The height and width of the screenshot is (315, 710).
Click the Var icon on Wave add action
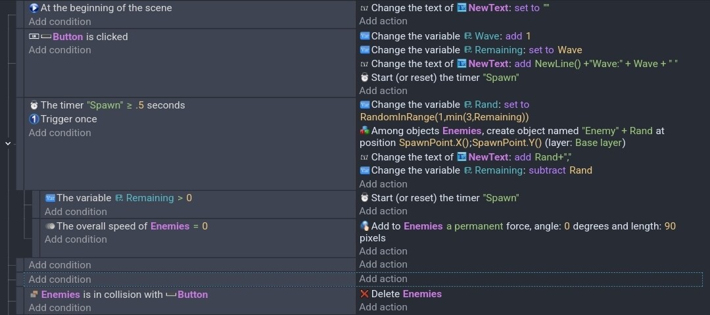click(x=364, y=36)
